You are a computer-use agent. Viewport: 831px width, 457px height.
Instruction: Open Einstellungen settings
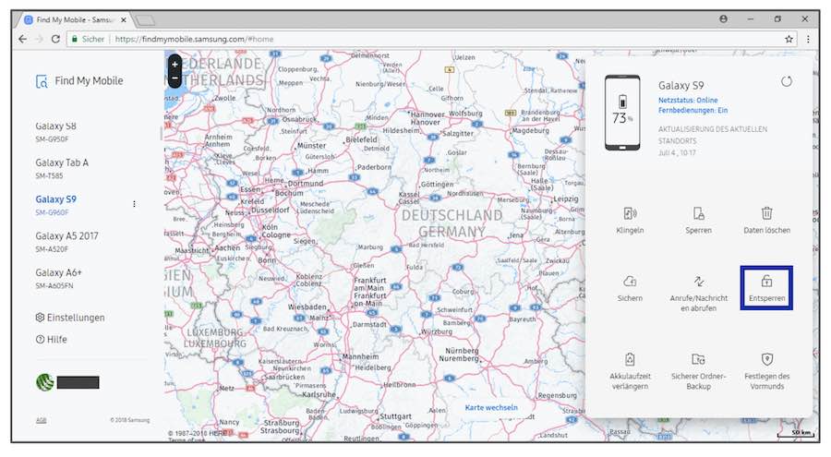pos(70,318)
